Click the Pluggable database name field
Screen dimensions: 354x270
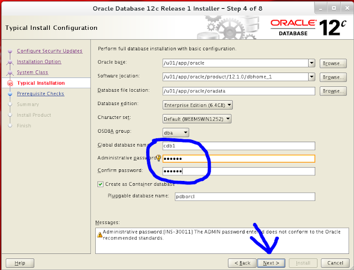click(x=245, y=196)
